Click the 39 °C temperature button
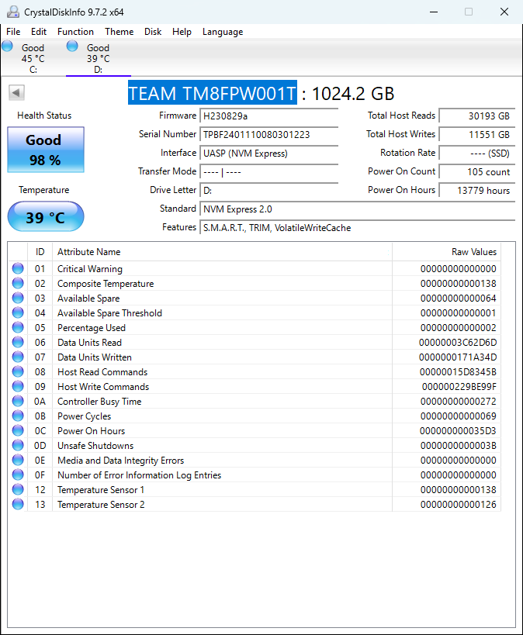The width and height of the screenshot is (523, 635). (46, 216)
